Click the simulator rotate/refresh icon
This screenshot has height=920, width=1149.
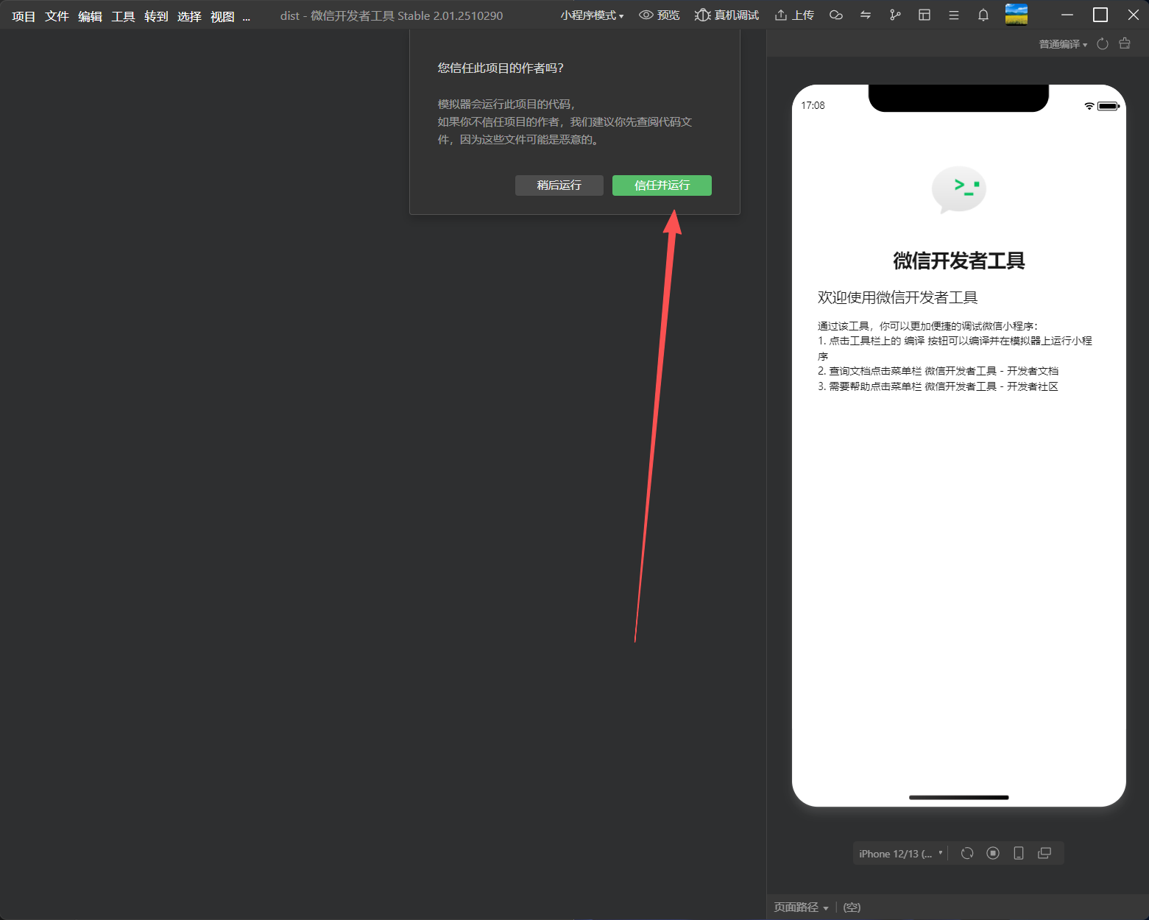pyautogui.click(x=967, y=853)
